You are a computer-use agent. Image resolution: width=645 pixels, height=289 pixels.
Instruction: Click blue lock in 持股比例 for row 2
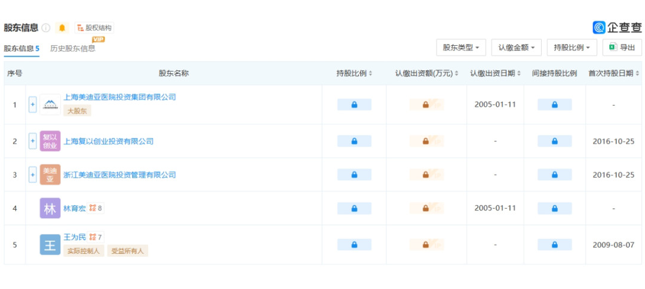354,141
